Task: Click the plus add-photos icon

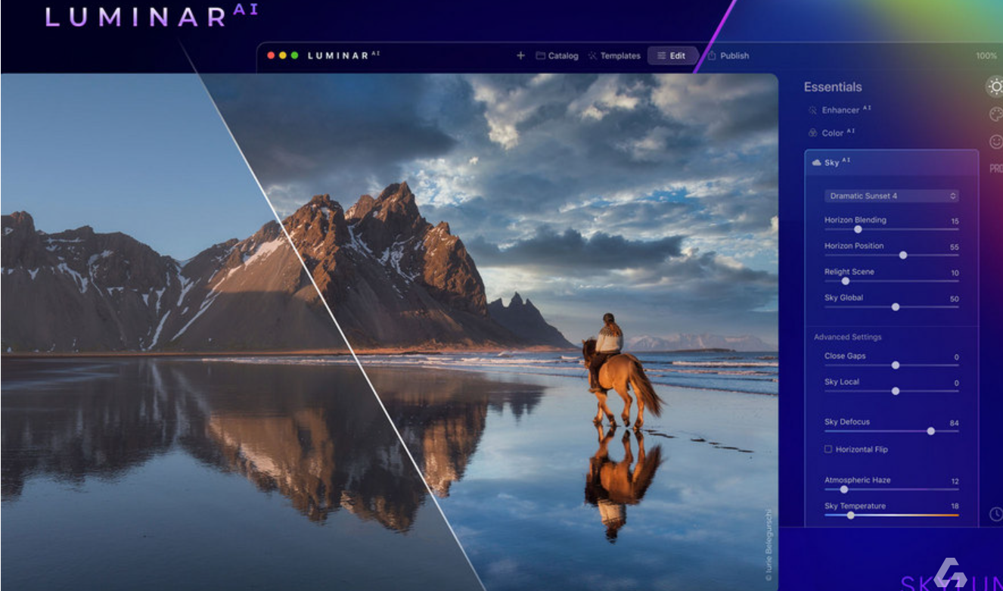Action: pos(520,55)
